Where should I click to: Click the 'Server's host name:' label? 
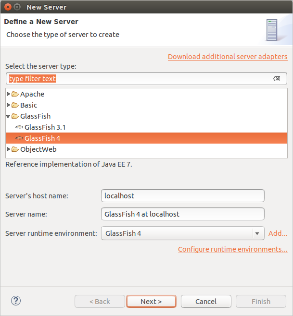[x=37, y=196]
